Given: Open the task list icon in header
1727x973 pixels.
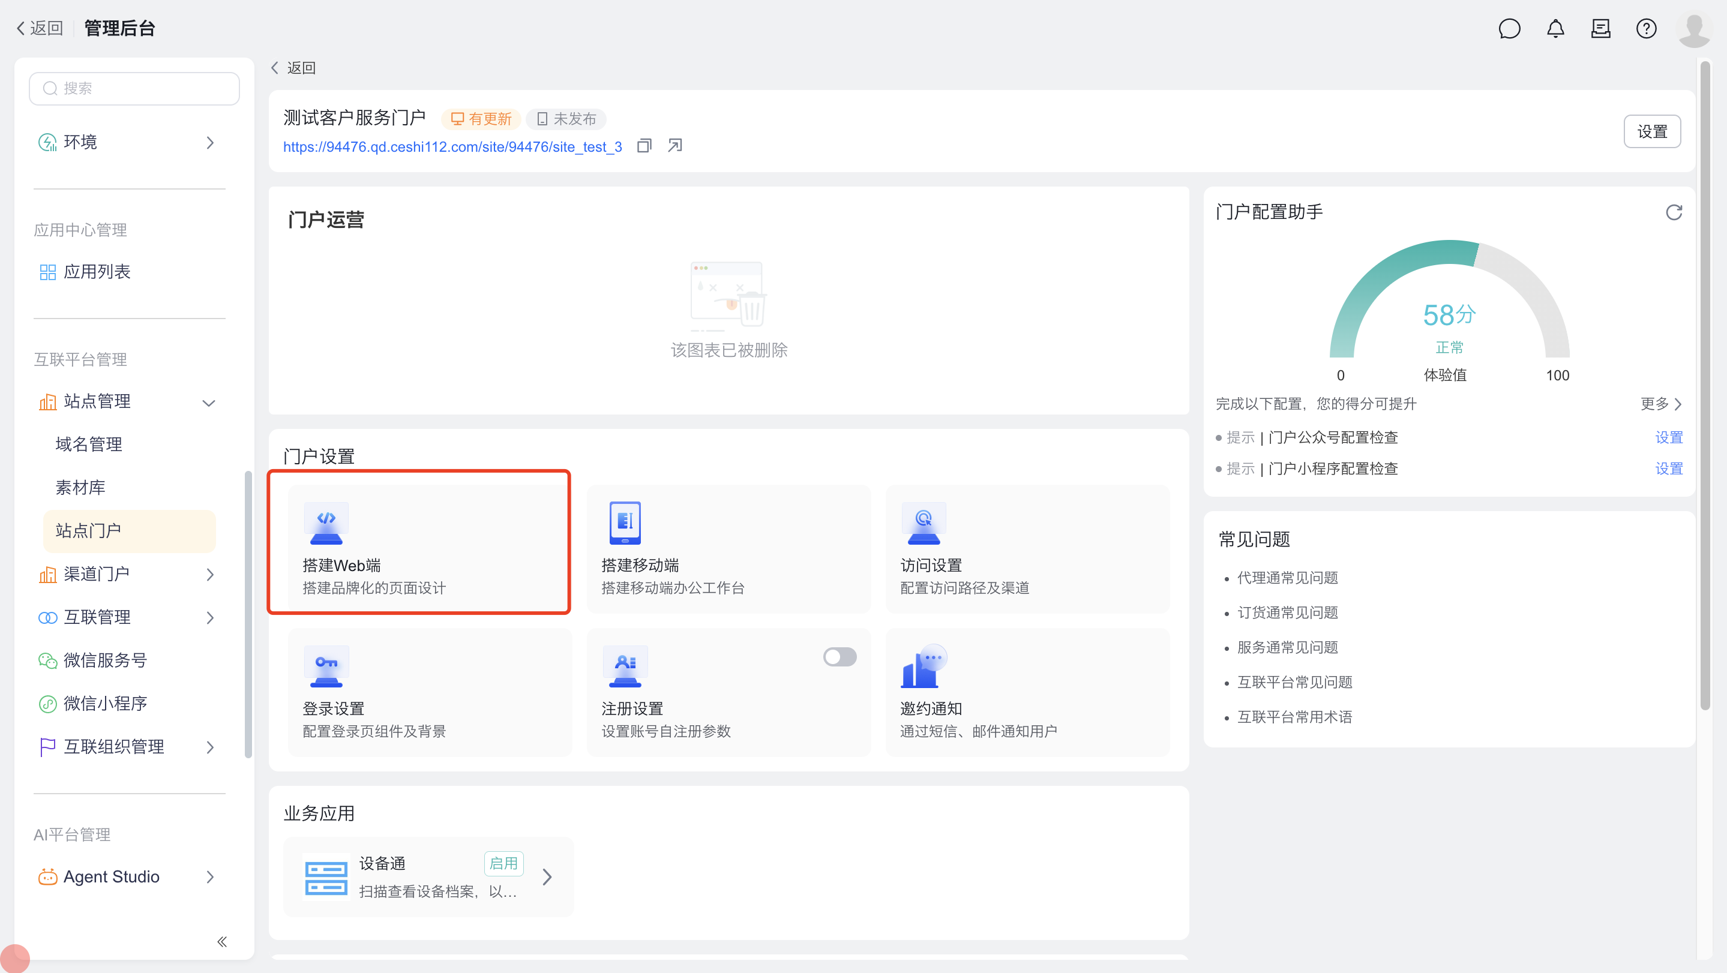Looking at the screenshot, I should pyautogui.click(x=1600, y=28).
